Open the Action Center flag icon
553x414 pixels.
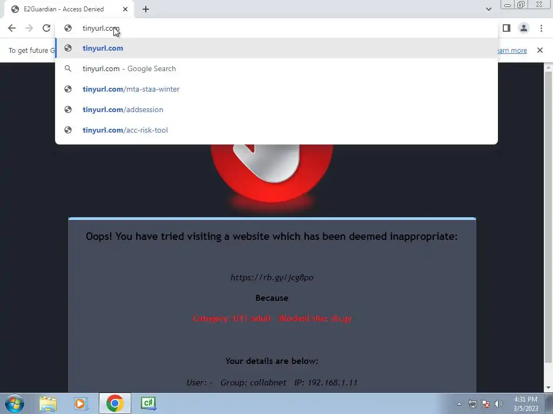pos(485,404)
